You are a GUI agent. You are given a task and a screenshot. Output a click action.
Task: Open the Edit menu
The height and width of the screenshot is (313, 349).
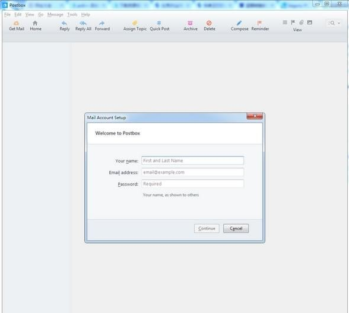coord(18,15)
